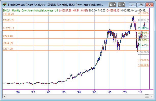Image resolution: width=156 pixels, height=101 pixels.
Task: Click the 23.60% Fibonacci retracement label
Action: coord(143,28)
